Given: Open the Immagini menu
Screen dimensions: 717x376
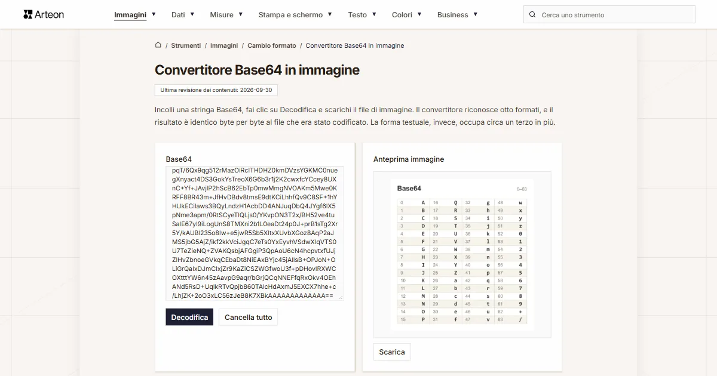Looking at the screenshot, I should (130, 15).
